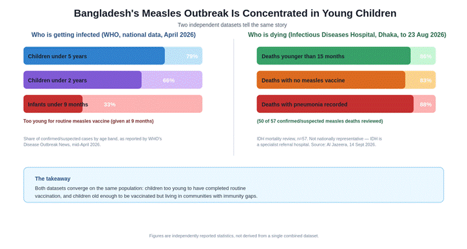Select the 'Two independent datasets' subtitle

pos(233,25)
